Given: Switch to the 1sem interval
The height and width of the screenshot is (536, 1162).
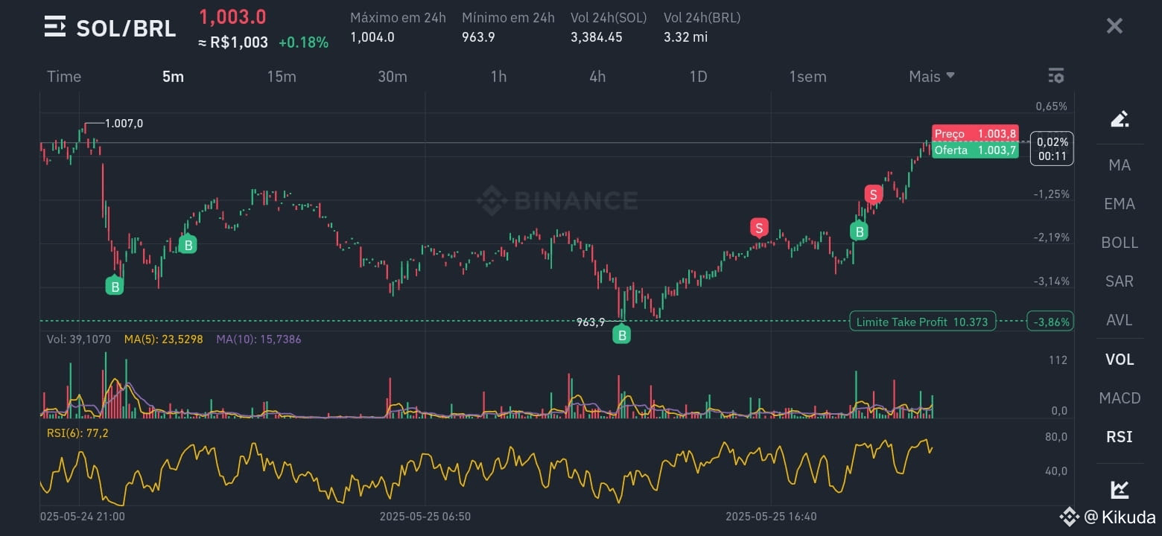Looking at the screenshot, I should point(808,76).
